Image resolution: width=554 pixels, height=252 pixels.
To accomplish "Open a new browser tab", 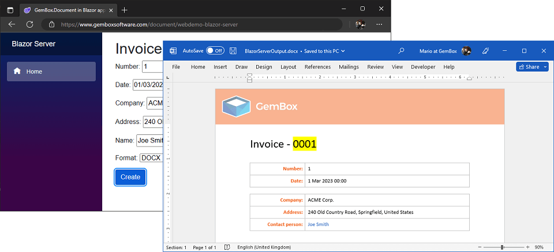I will 125,10.
